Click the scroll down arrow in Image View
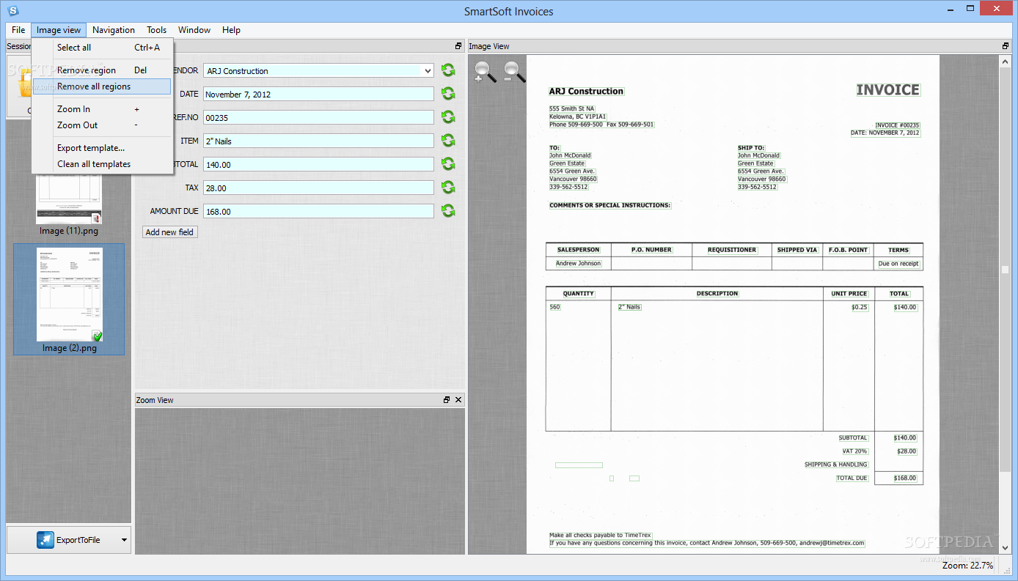The width and height of the screenshot is (1018, 581). coord(1006,549)
